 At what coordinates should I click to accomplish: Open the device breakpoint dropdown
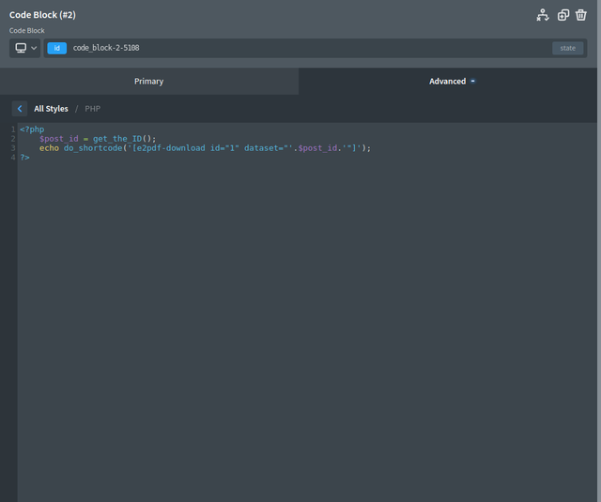click(25, 48)
